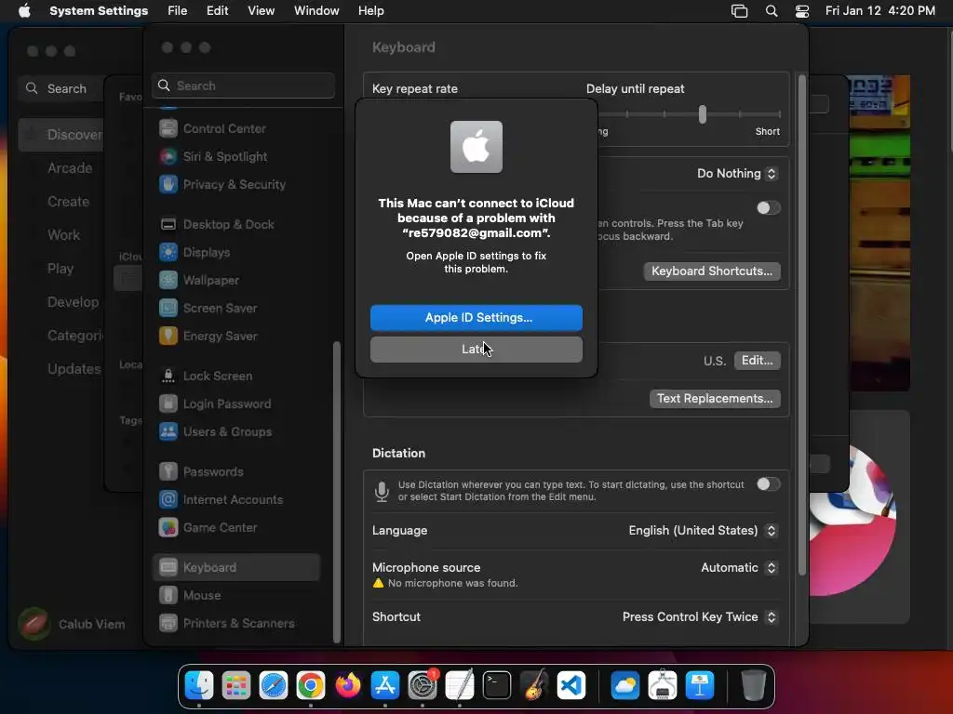Viewport: 953px width, 714px height.
Task: Open Stage Manager icon in menu bar
Action: tap(739, 11)
